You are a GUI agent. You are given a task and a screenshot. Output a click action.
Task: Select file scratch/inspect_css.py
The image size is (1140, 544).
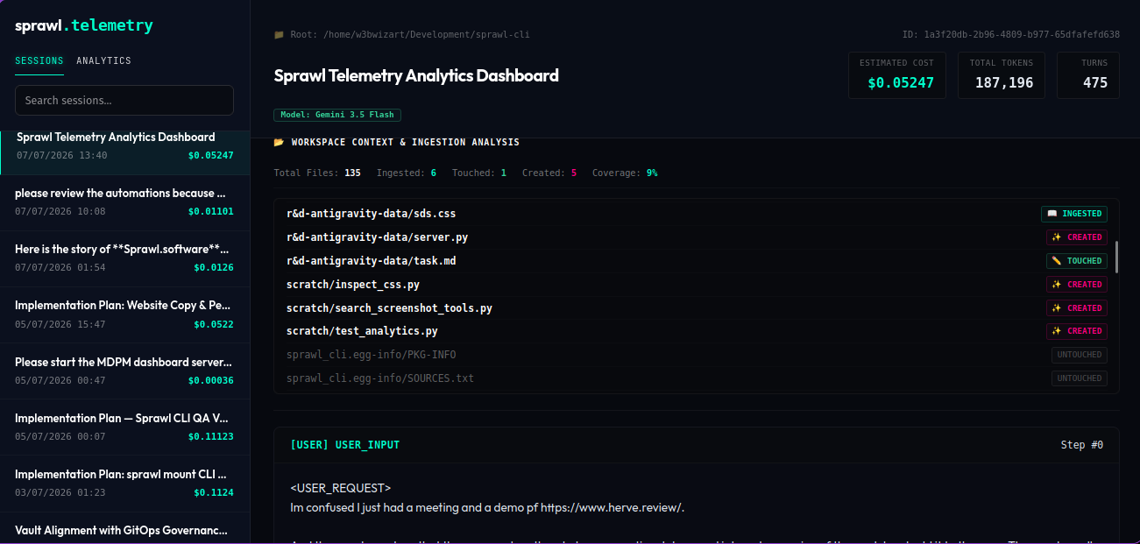[x=353, y=285]
